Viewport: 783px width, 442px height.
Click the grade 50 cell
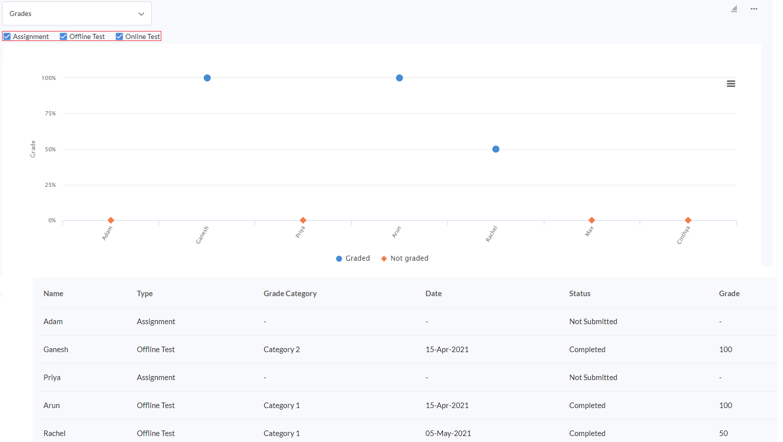(x=724, y=434)
